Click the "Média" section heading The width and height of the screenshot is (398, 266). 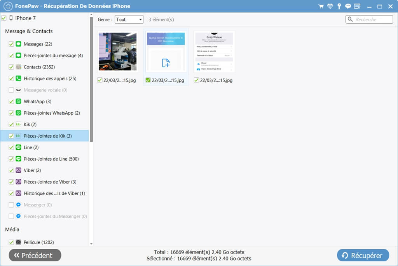12,229
